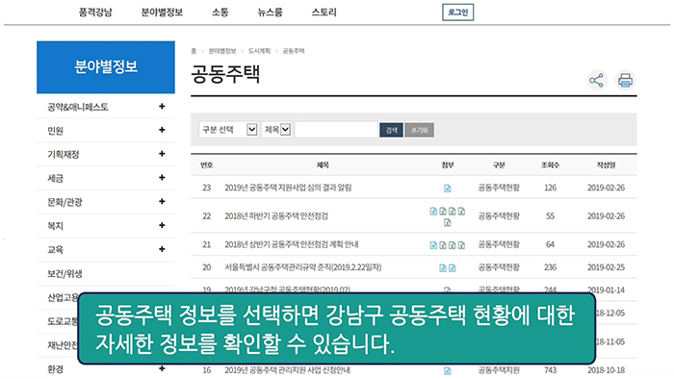Expand the 문화/관광 sidebar section
674x379 pixels.
pyautogui.click(x=162, y=202)
